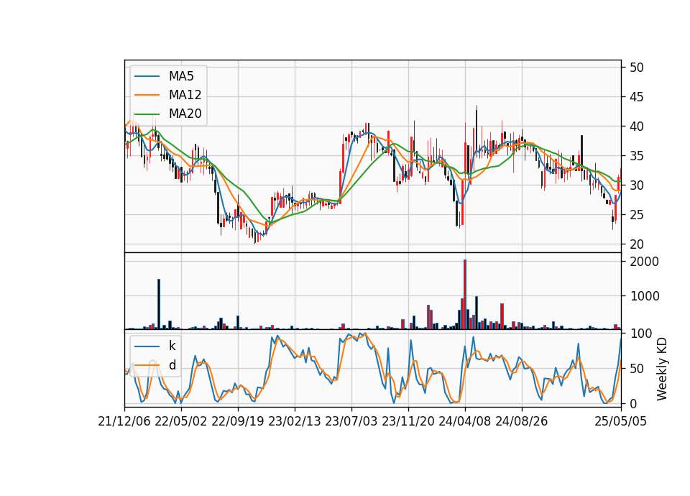Click the price axis value 50
690x496 pixels.
(x=636, y=68)
